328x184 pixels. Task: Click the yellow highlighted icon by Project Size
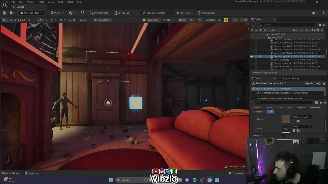226,20
